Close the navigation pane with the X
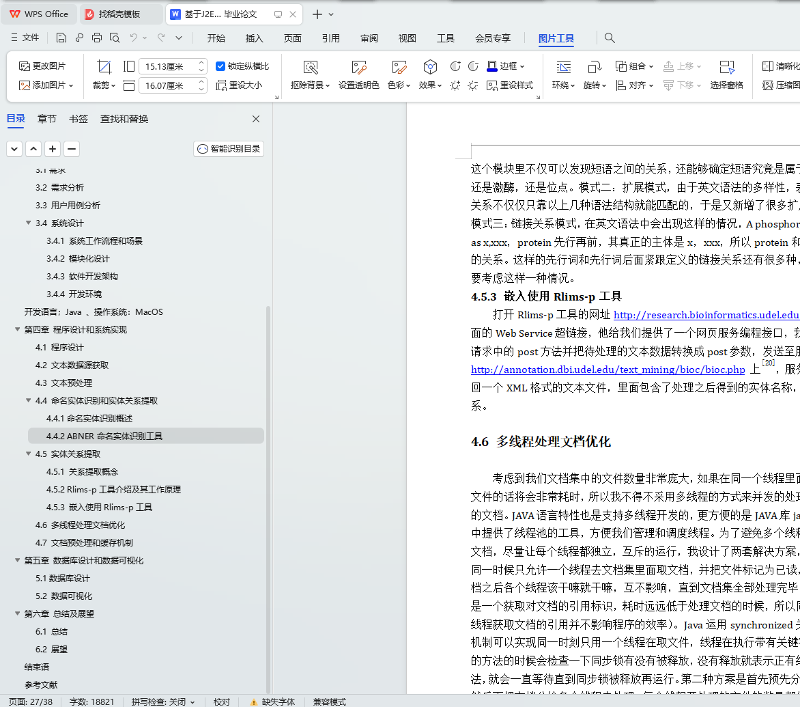The image size is (800, 707). (x=256, y=119)
